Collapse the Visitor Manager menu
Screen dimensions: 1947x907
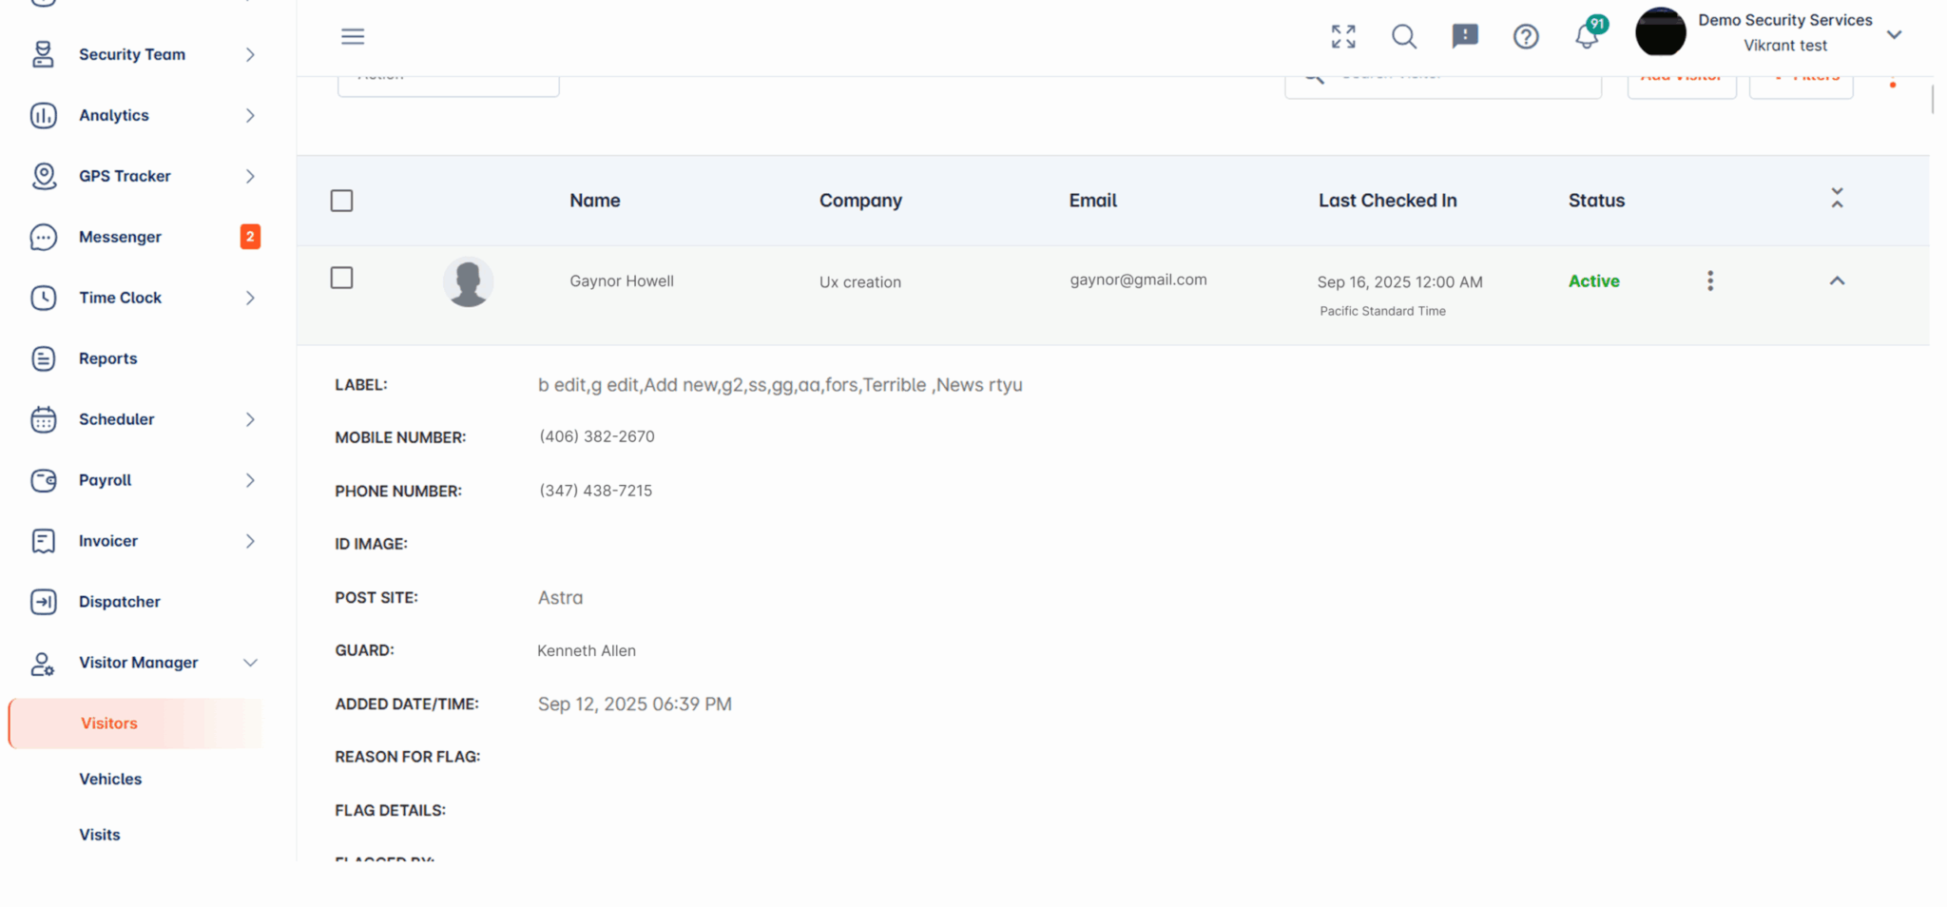coord(250,663)
